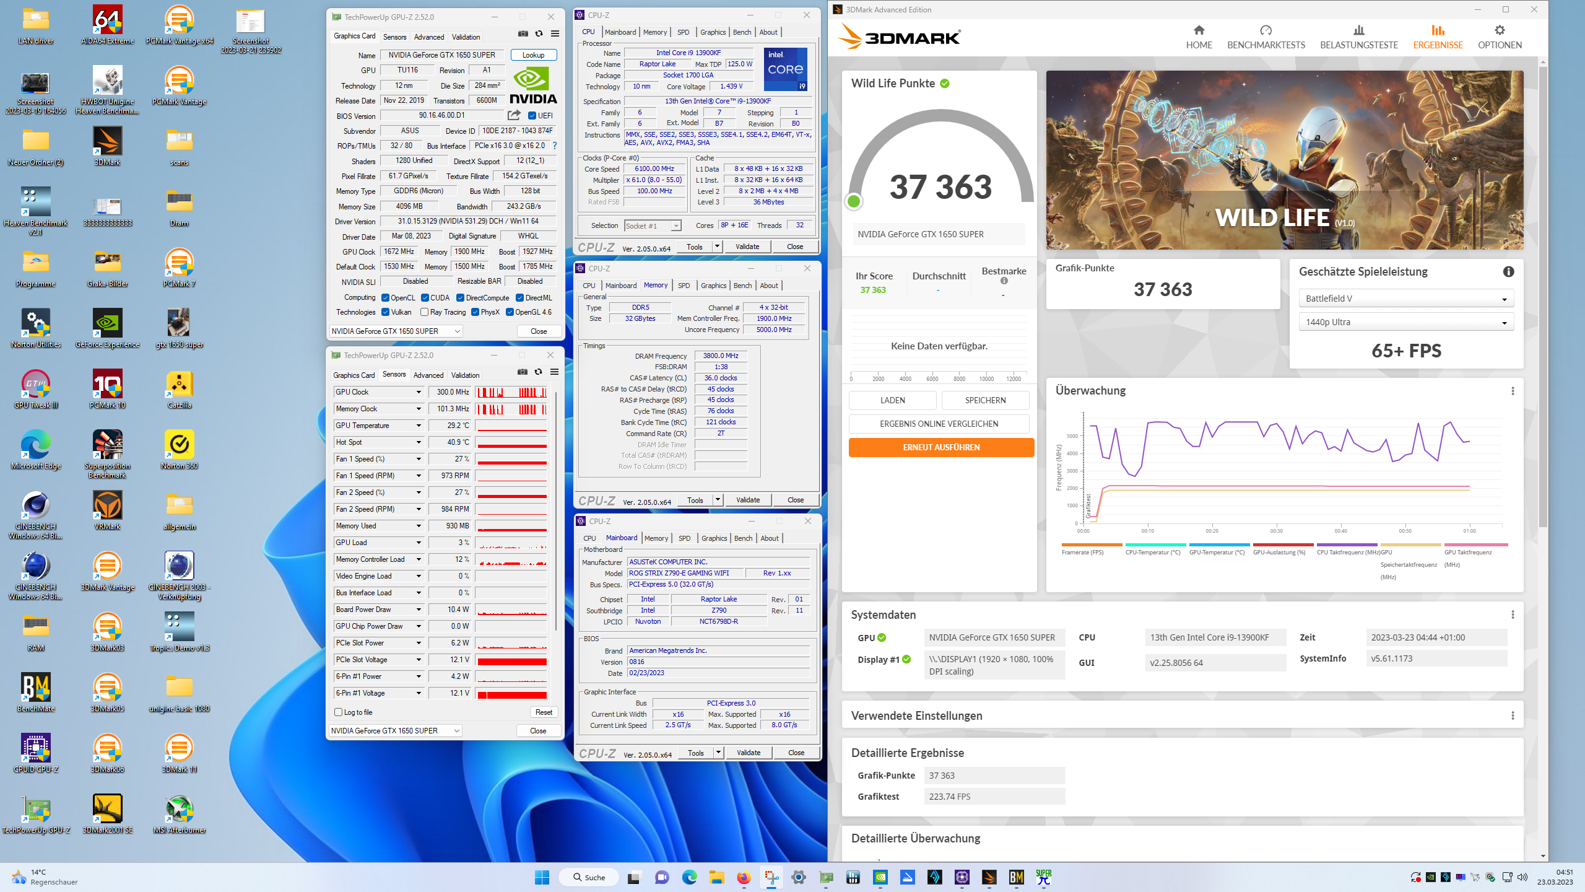The width and height of the screenshot is (1585, 892).
Task: Toggle Vulkan checkbox in GPU-Z
Action: tap(385, 312)
